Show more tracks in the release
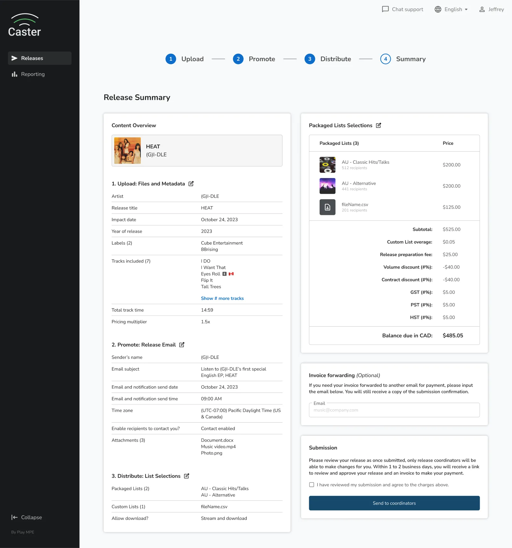 (x=222, y=298)
